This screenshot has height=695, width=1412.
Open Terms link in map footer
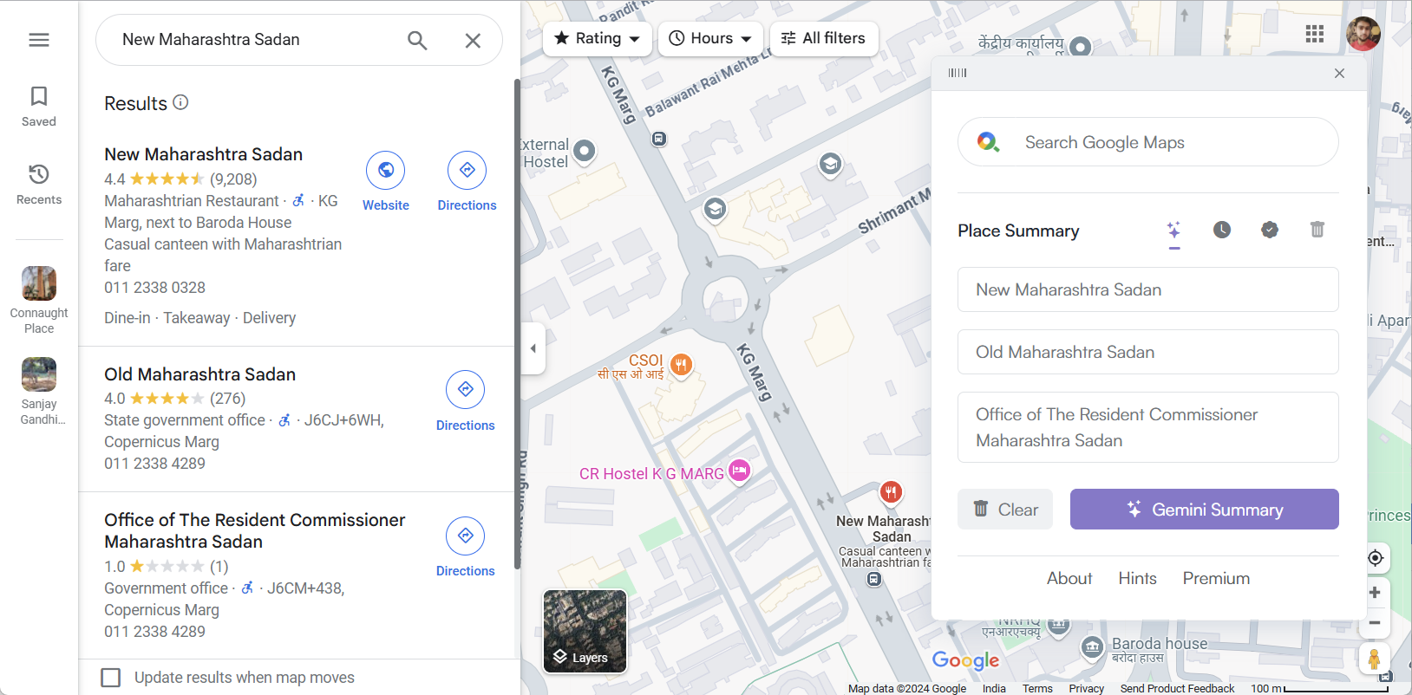[1037, 689]
